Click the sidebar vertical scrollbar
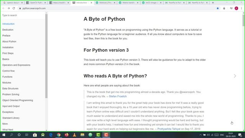245x138 pixels. coord(46,56)
